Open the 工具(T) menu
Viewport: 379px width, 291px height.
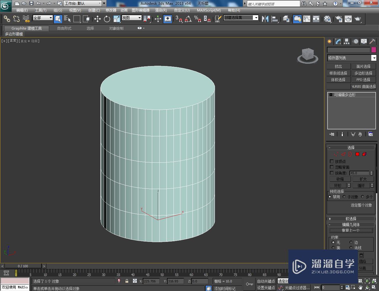pyautogui.click(x=41, y=10)
